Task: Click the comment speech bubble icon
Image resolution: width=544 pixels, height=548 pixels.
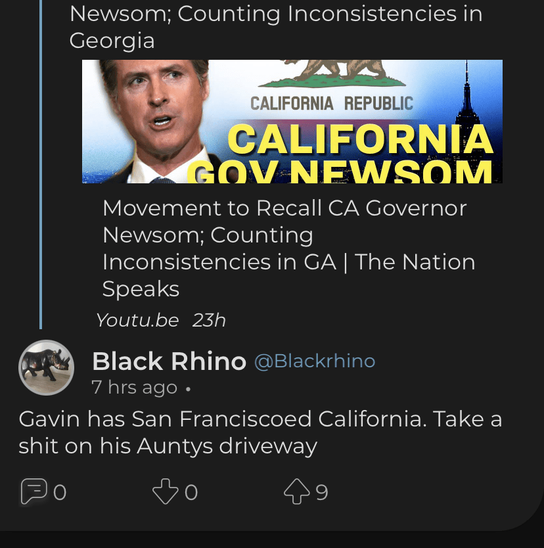Action: [32, 491]
